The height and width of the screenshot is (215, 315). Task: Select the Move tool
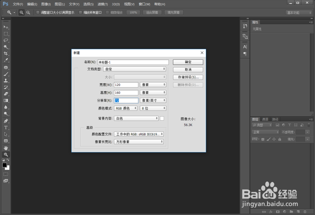click(x=6, y=27)
